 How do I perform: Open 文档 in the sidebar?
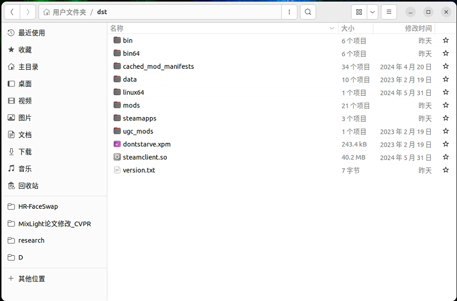coord(54,135)
